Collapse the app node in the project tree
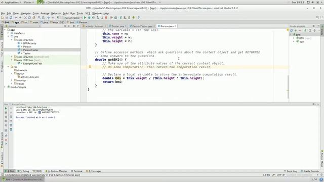The height and width of the screenshot is (182, 324). (5, 30)
